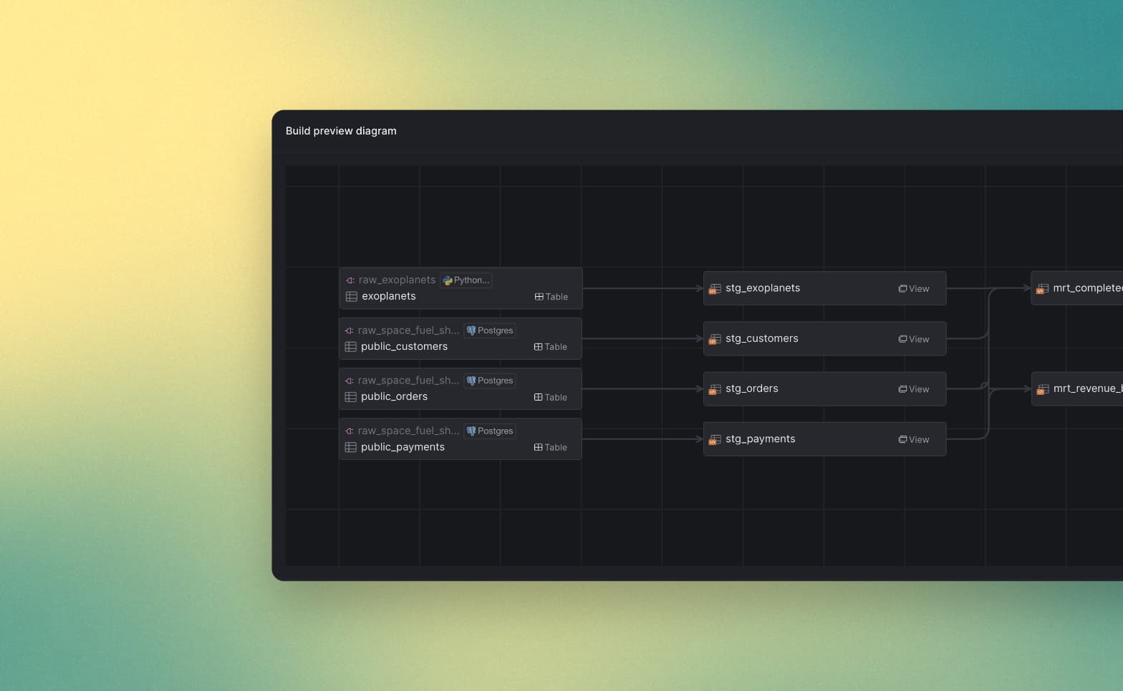The image size is (1123, 691).
Task: Click the Table grid icon in public_orders node
Action: [538, 397]
